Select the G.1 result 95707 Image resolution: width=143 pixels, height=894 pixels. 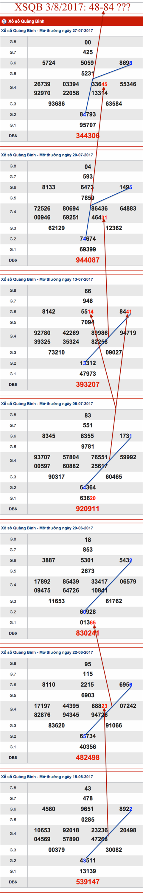(x=88, y=125)
